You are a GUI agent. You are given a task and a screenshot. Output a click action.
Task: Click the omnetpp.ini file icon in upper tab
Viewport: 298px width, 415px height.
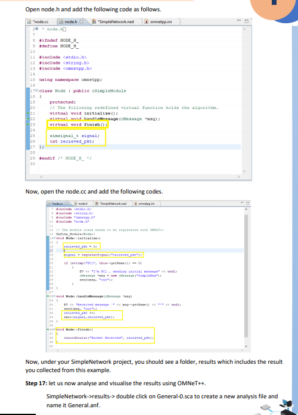click(146, 21)
